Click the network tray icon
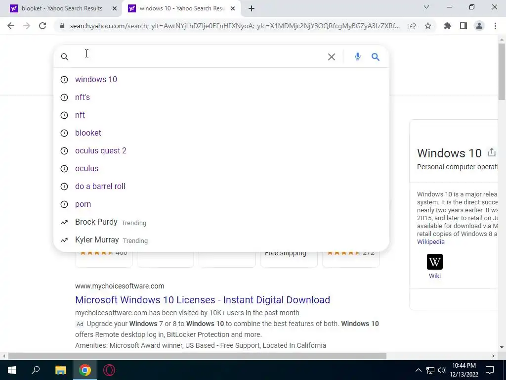Viewport: 506px width, 380px height. [430, 370]
